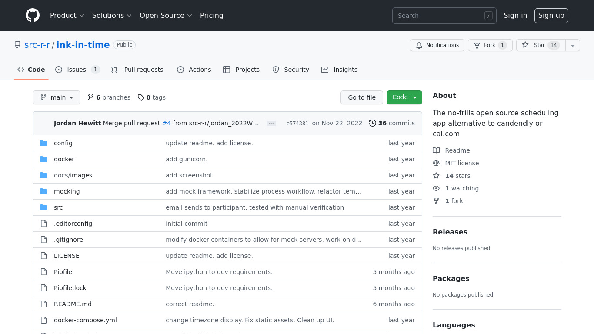Click the Sign up button
The image size is (594, 334).
click(x=551, y=15)
